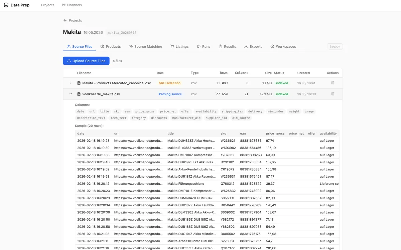
Task: Click cube icon on Products tab
Action: click(x=102, y=47)
